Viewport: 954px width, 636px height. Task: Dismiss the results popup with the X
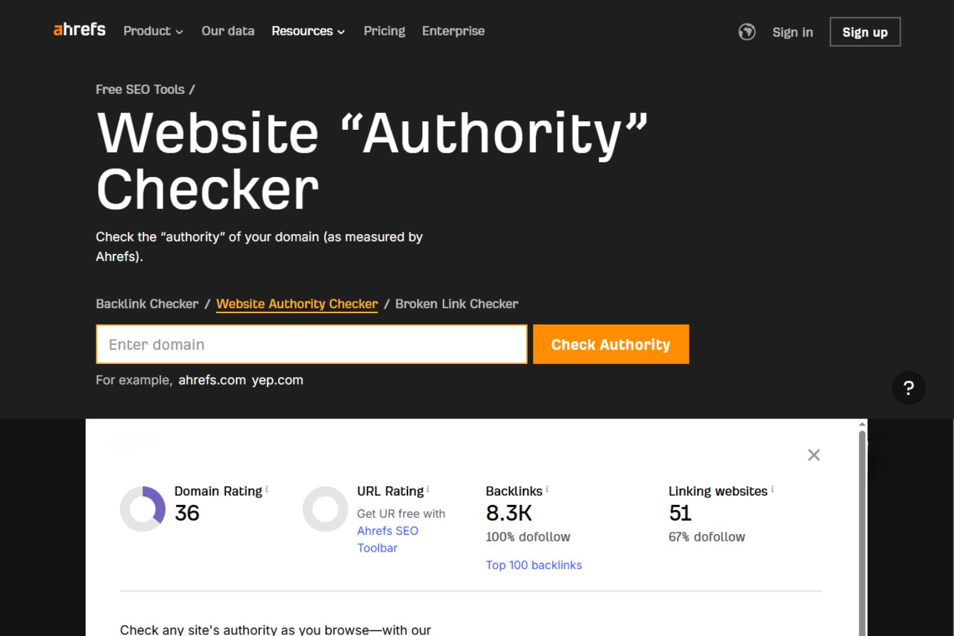pos(814,455)
